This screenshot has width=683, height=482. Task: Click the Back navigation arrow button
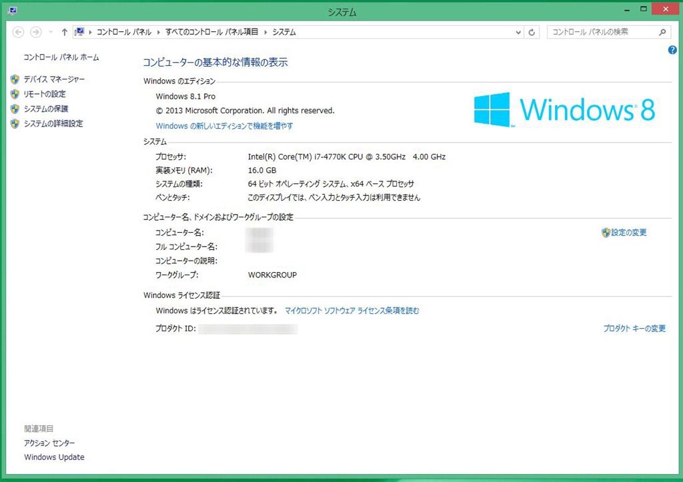pos(19,32)
